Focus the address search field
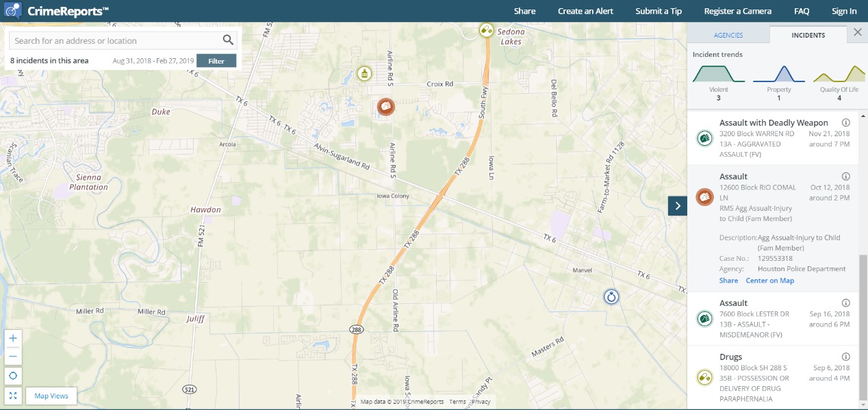Viewport: 868px width, 410px height. pos(116,40)
